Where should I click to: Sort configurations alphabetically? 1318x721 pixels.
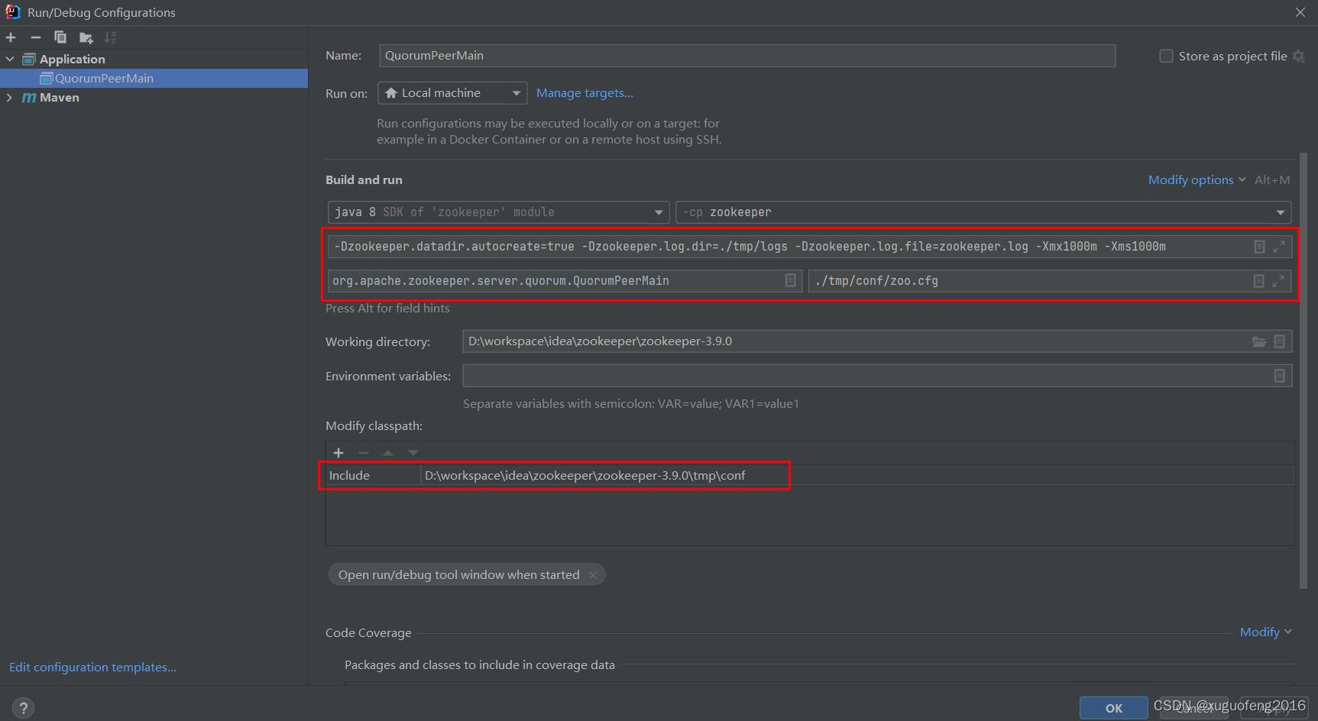pyautogui.click(x=111, y=37)
